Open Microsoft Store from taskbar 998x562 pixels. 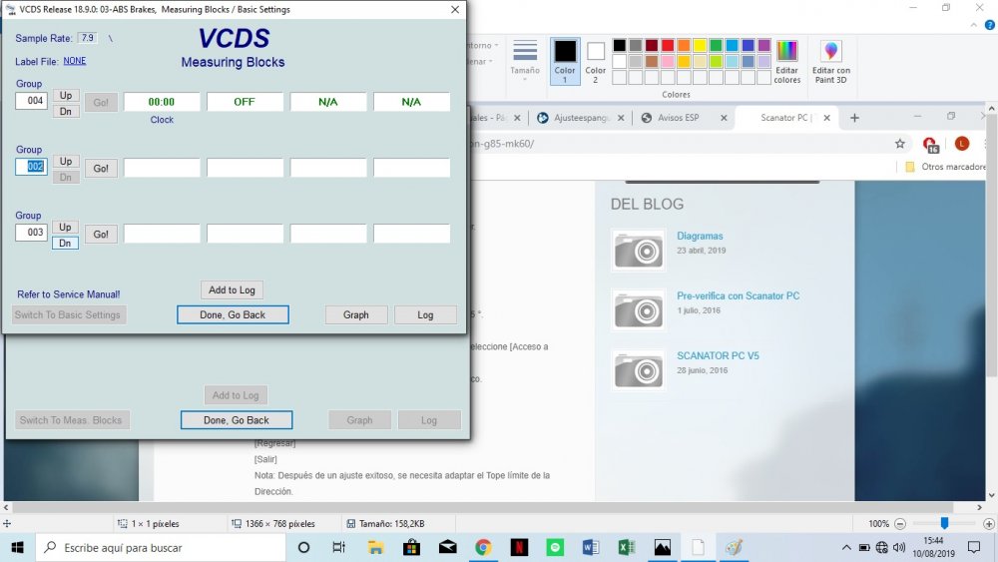412,547
